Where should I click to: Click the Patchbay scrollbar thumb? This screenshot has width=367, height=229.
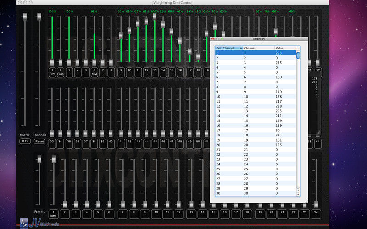click(x=298, y=55)
